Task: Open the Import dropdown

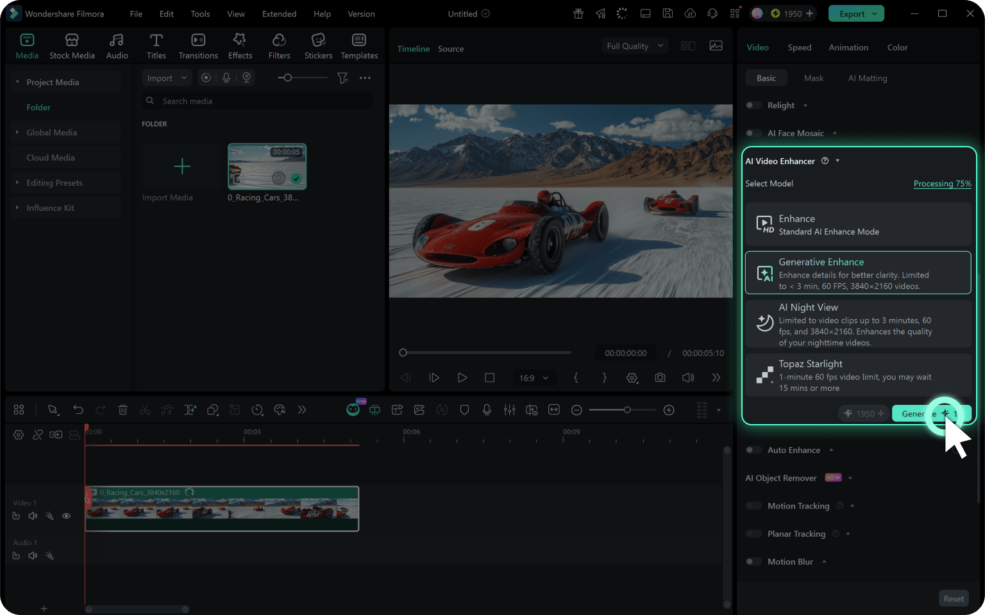Action: (x=167, y=78)
